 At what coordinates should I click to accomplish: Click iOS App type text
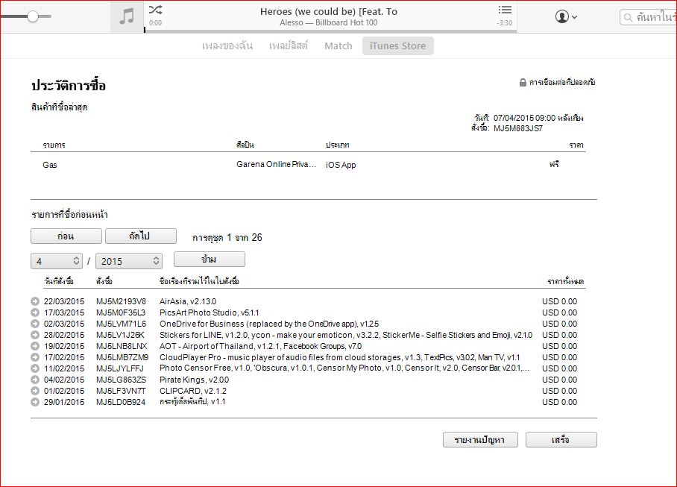click(341, 165)
